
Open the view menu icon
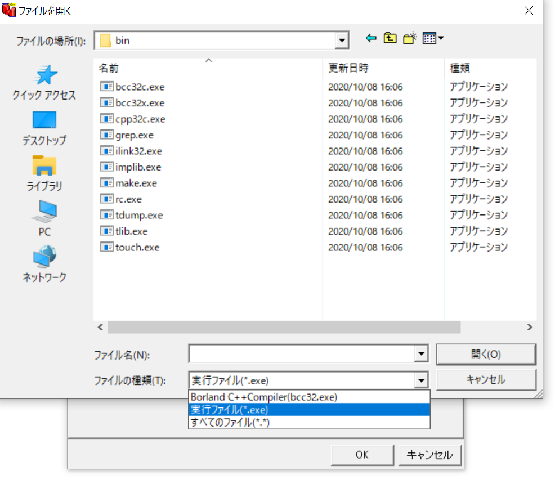433,38
